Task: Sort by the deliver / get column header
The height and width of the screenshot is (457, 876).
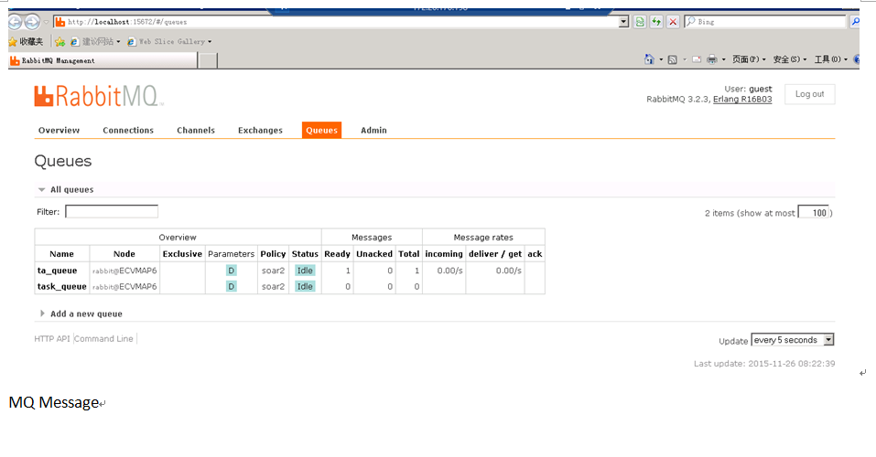Action: point(495,254)
